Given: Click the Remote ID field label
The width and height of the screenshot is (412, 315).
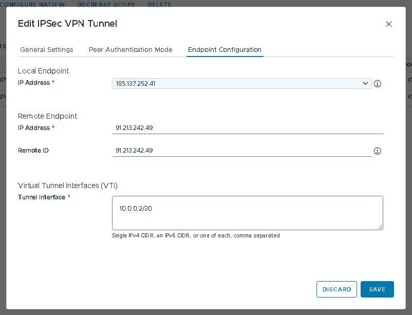Looking at the screenshot, I should [x=33, y=151].
